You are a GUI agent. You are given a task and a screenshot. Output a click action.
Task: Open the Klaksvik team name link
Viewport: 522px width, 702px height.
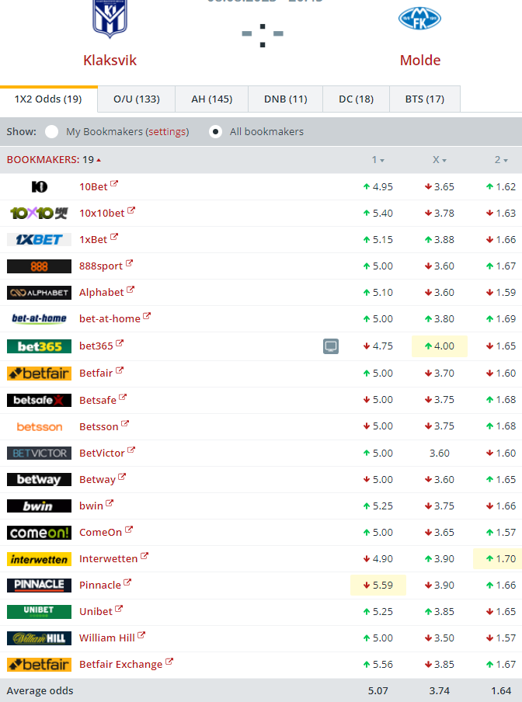click(x=110, y=60)
